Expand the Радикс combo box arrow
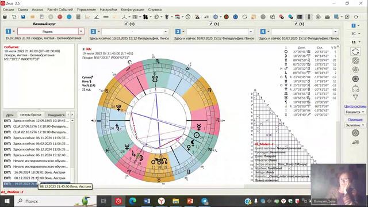The image size is (368, 207). tap(81, 32)
